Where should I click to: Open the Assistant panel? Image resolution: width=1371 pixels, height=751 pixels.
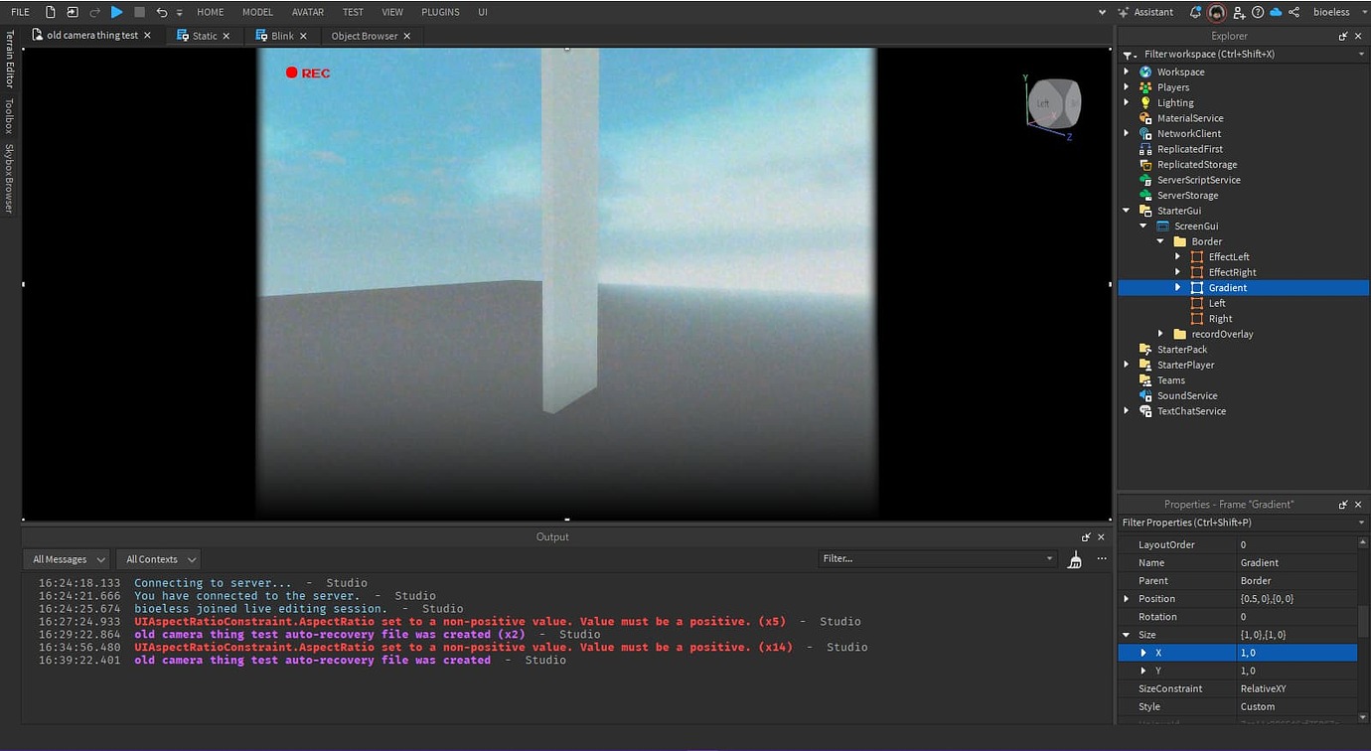pyautogui.click(x=1145, y=12)
